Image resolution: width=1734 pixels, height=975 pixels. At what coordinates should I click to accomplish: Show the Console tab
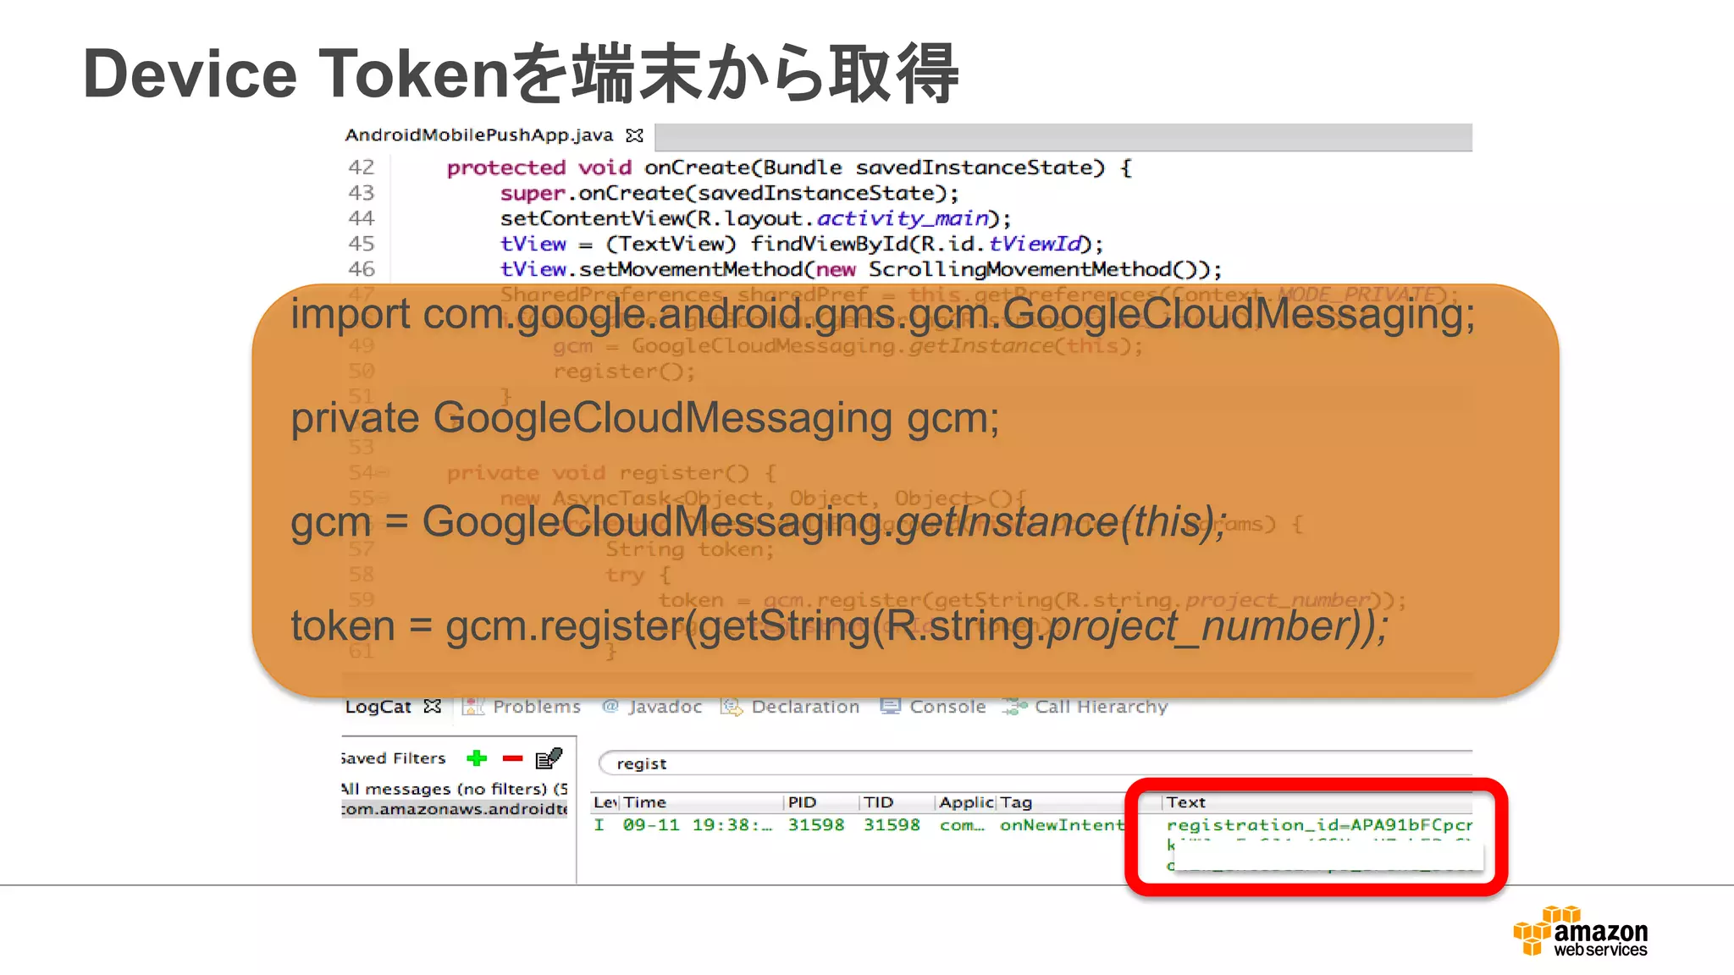pos(947,707)
